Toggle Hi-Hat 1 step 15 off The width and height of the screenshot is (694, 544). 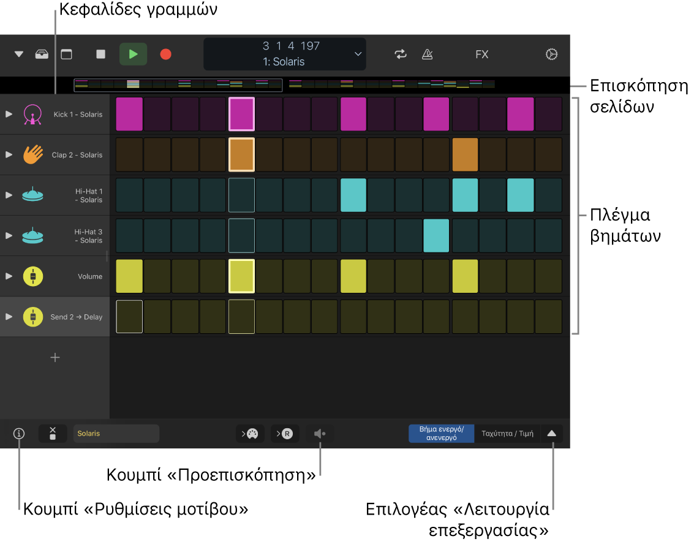pos(521,195)
